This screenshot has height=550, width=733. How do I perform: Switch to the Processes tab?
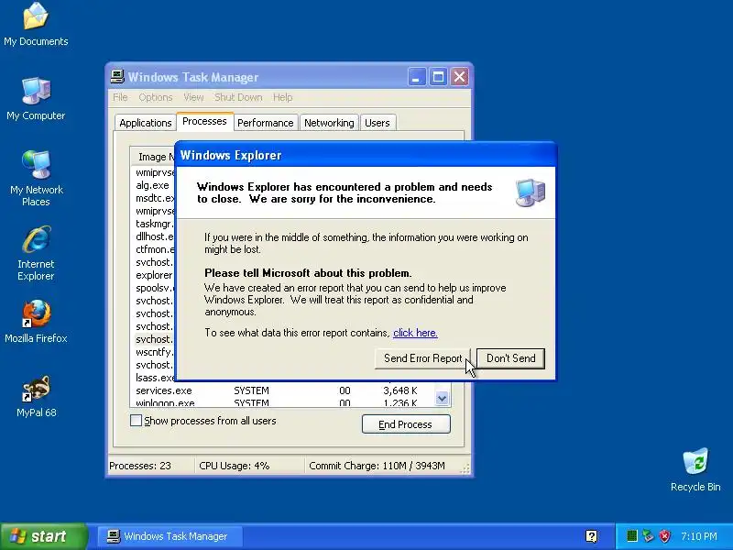click(x=204, y=121)
